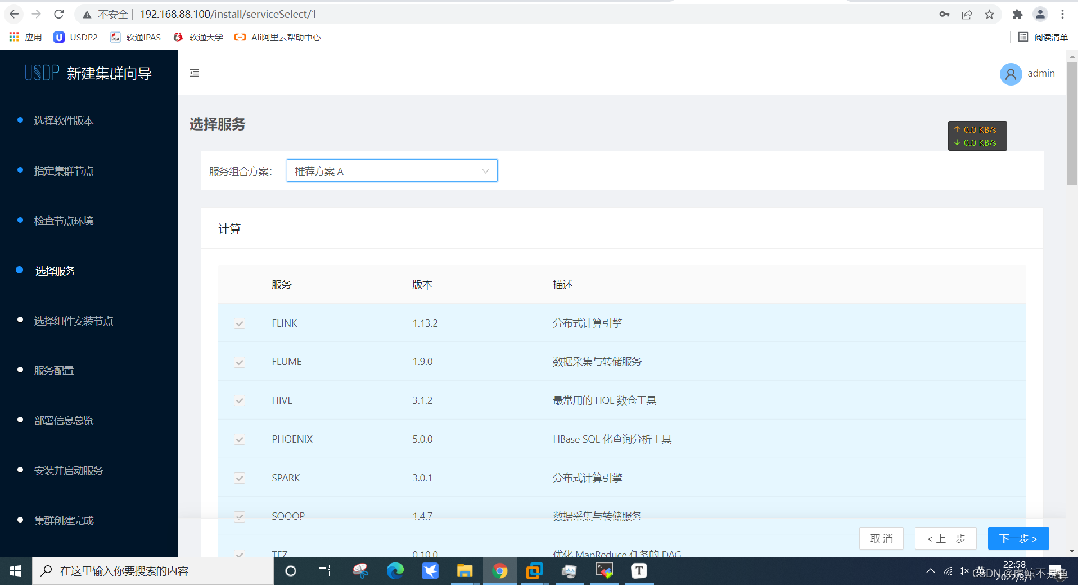Reload the current page
Viewport: 1078px width, 585px height.
tap(58, 14)
